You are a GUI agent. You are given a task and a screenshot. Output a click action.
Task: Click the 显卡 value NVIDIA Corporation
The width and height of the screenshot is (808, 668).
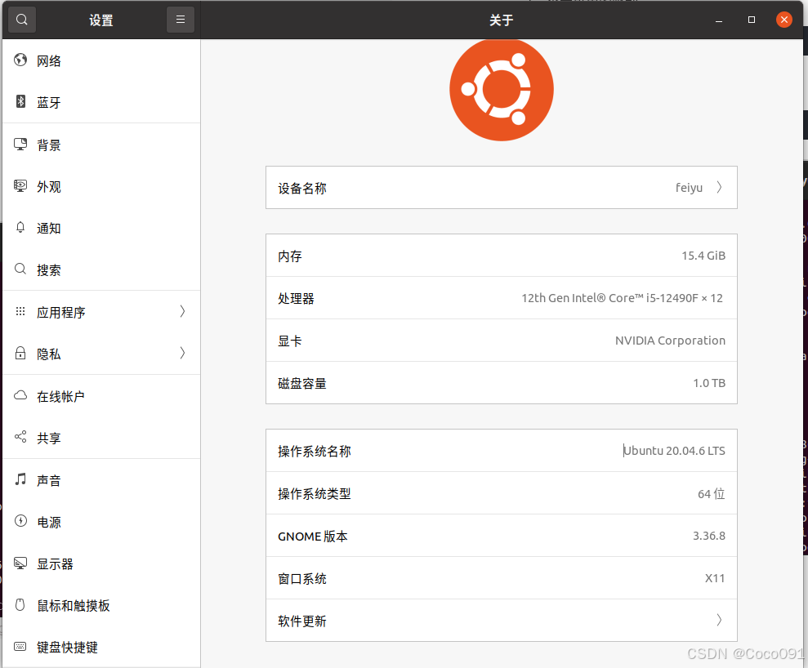[670, 341]
